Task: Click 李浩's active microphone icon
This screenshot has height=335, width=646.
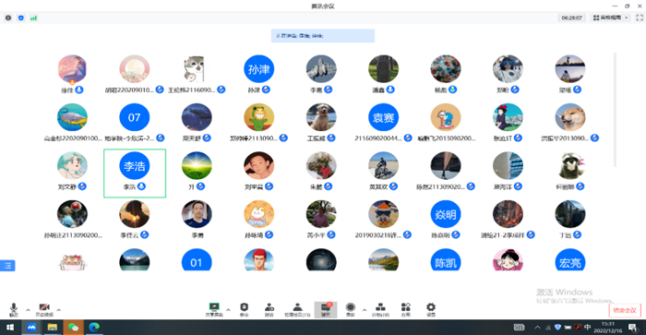Action: click(141, 186)
